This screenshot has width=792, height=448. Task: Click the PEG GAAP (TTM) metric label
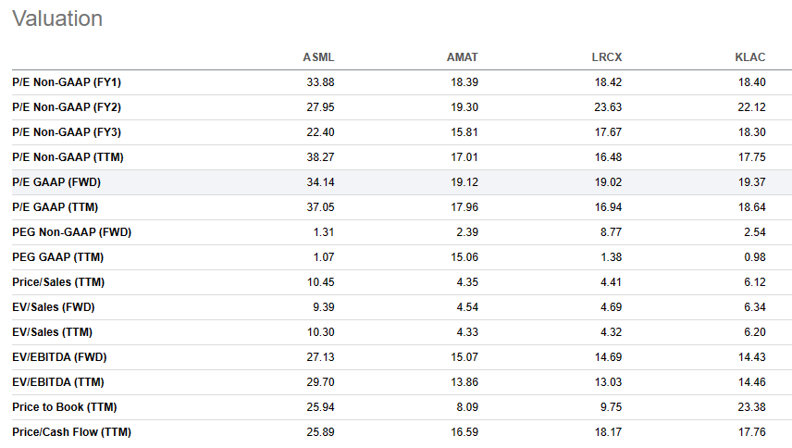pos(58,257)
